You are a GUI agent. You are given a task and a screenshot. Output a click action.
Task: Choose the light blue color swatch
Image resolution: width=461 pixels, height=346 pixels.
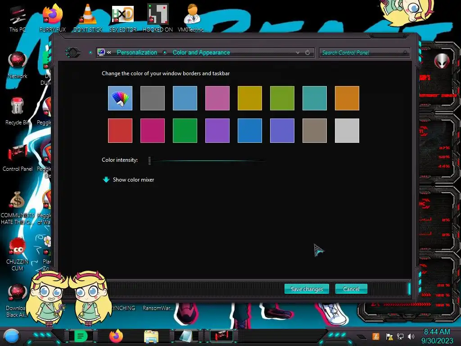pyautogui.click(x=185, y=98)
